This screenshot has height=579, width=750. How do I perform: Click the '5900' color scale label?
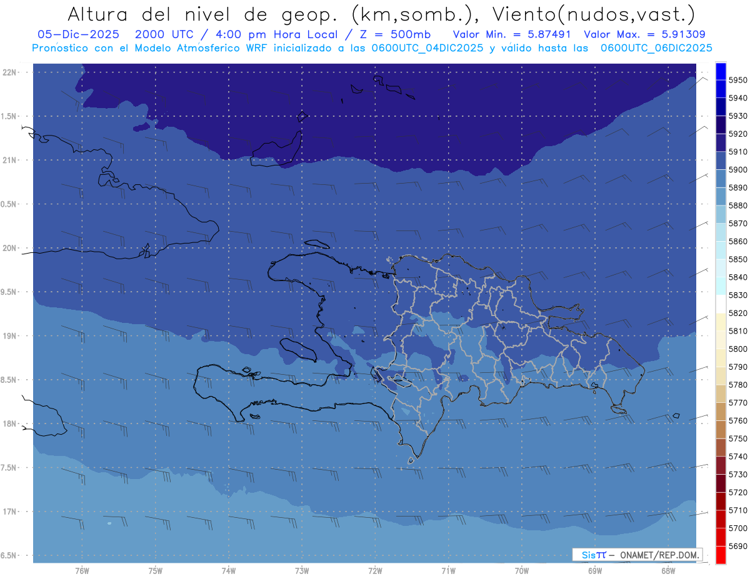[x=738, y=170]
